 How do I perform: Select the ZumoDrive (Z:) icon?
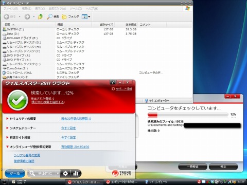[5, 68]
